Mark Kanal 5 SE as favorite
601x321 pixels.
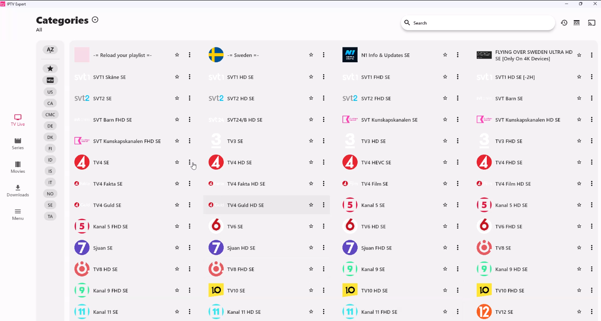[x=445, y=205]
